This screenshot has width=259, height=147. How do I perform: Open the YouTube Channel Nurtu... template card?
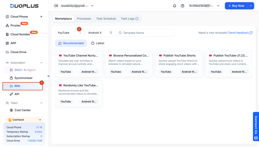79,64
